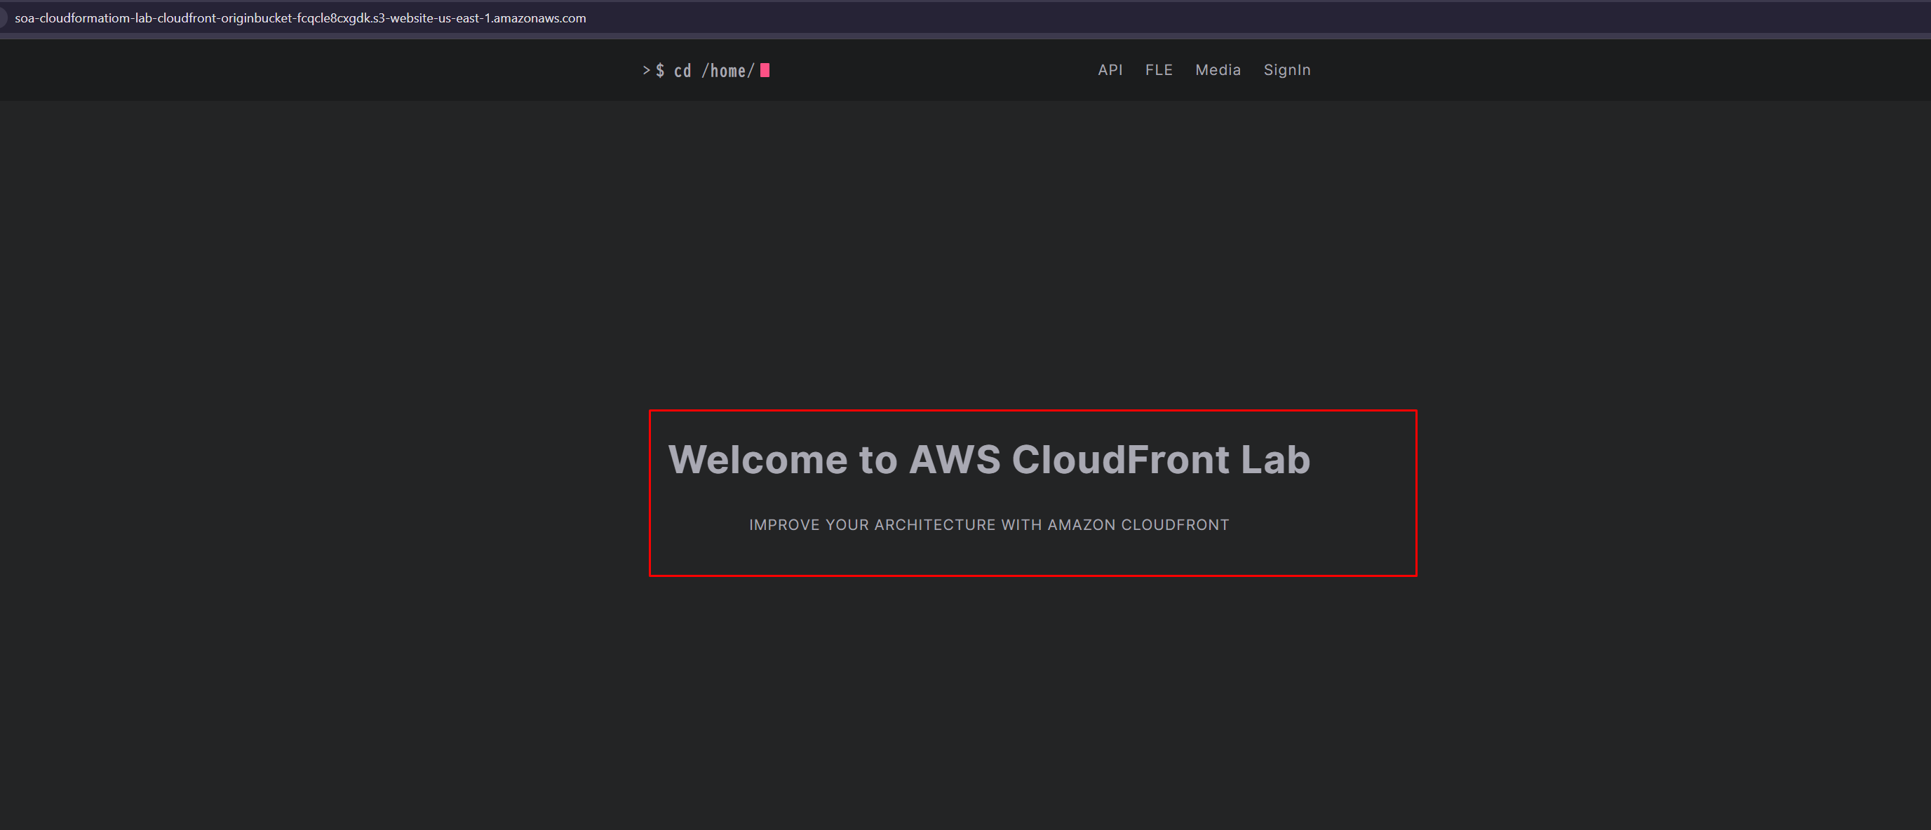Click the 'Welcome' word in the heading
Image resolution: width=1931 pixels, height=830 pixels.
tap(757, 459)
